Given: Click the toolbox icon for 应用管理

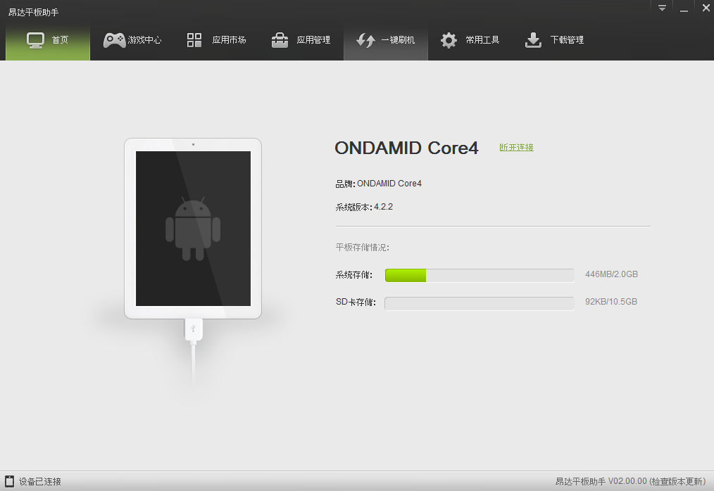Looking at the screenshot, I should point(280,40).
